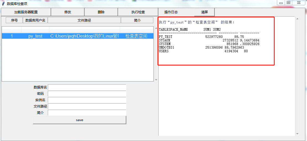
Task: Click the PY_TEST line in the results
Action: tap(201, 36)
